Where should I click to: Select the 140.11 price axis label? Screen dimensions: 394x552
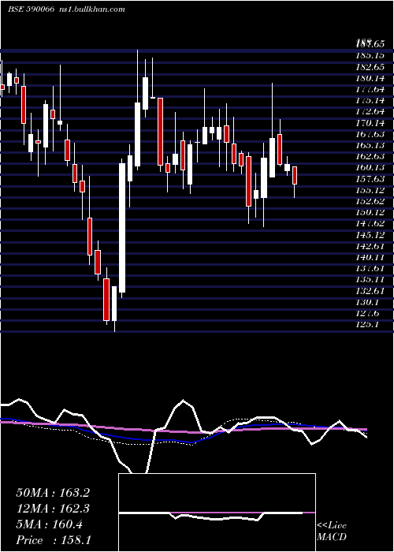(x=370, y=257)
